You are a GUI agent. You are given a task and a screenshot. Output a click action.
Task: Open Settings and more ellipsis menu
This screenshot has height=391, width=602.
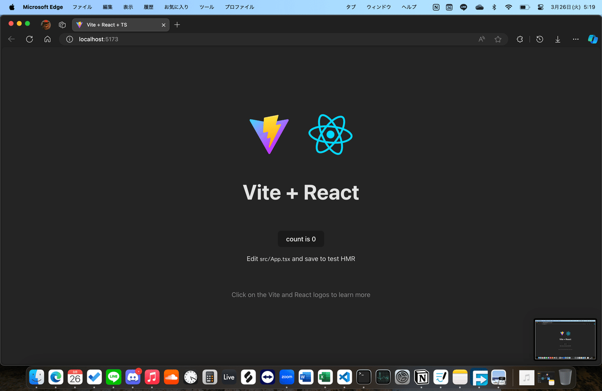575,39
